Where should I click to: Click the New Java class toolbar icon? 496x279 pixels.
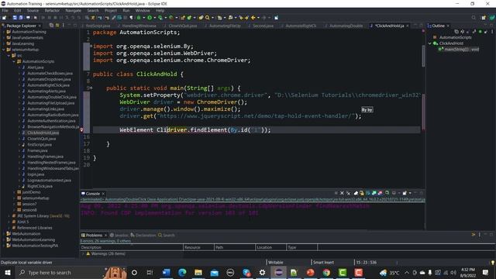click(x=189, y=18)
